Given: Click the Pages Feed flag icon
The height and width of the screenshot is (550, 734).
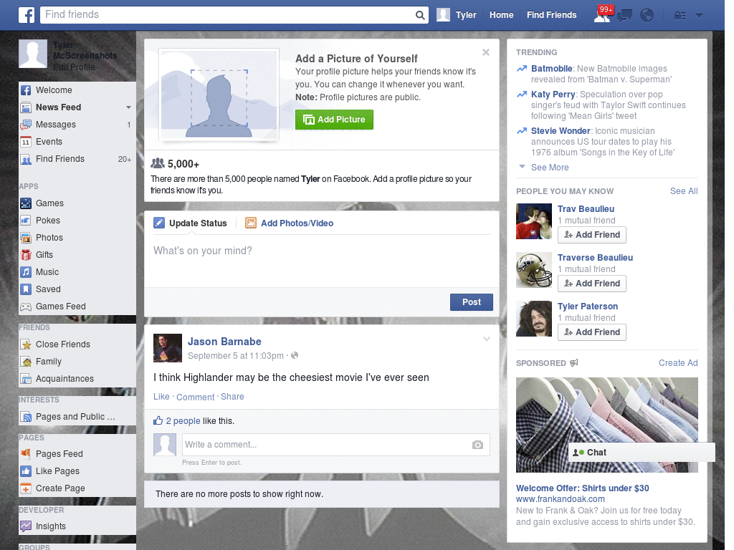Looking at the screenshot, I should tap(26, 453).
